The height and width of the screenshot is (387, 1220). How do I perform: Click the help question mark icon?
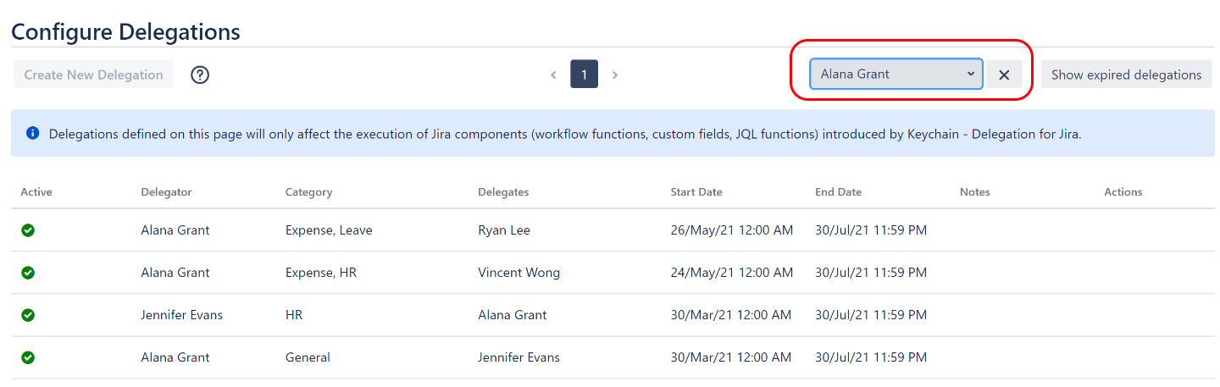point(200,75)
